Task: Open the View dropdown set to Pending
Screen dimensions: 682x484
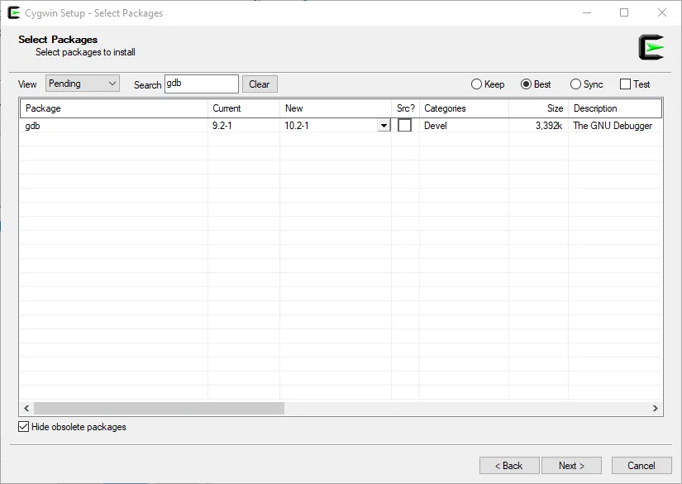Action: point(82,84)
